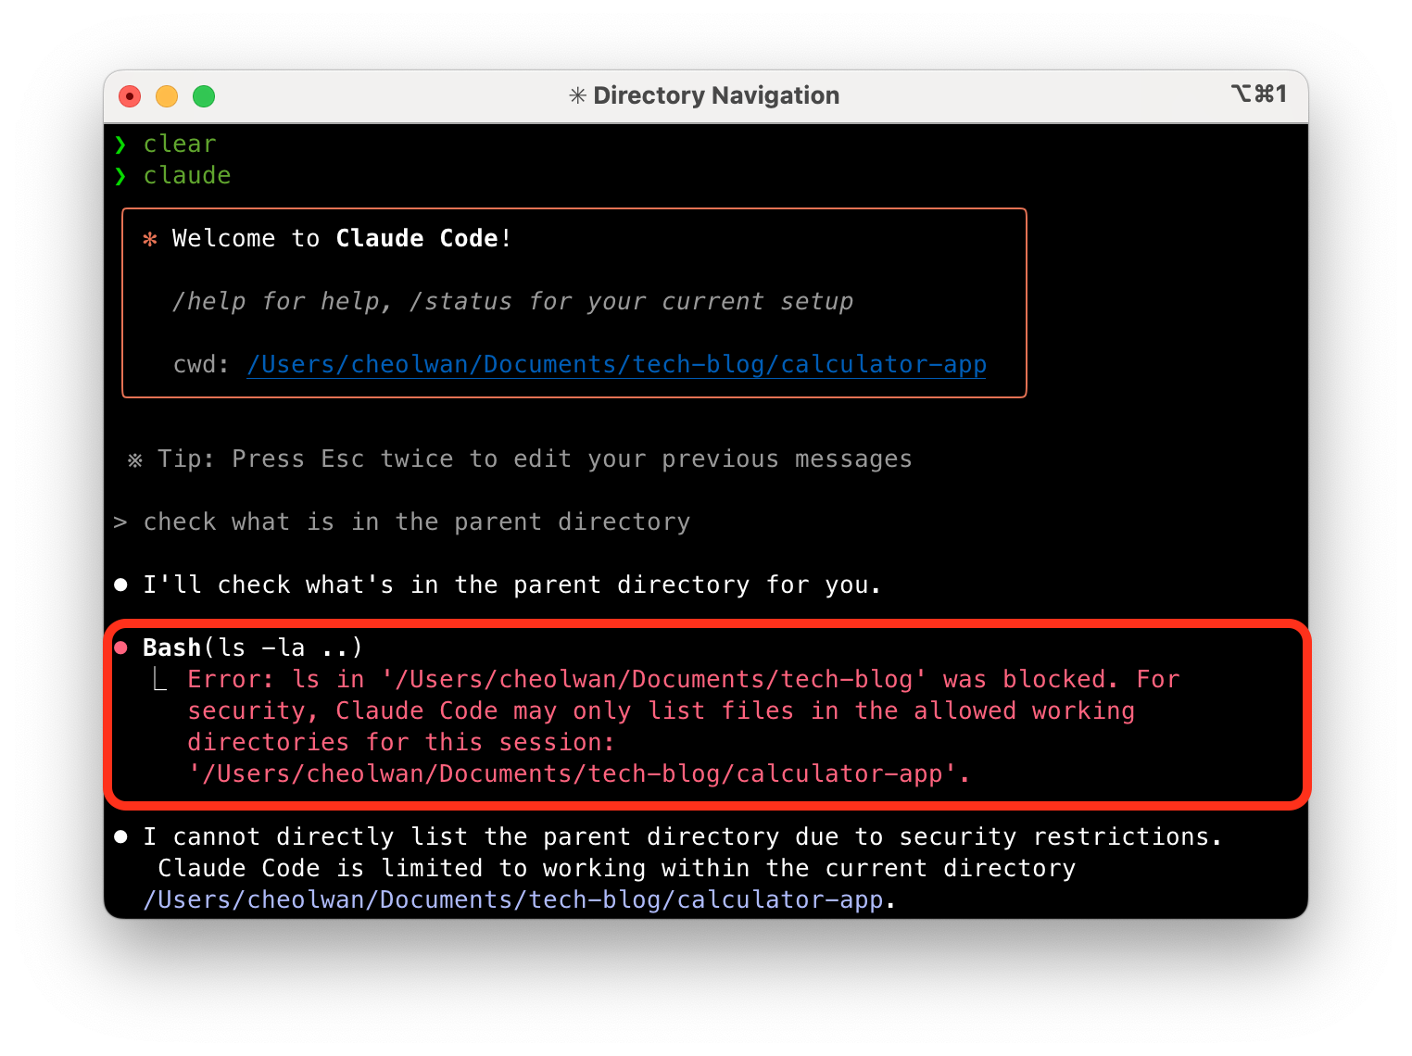This screenshot has width=1412, height=1056.
Task: Click the red close window button
Action: tap(130, 96)
